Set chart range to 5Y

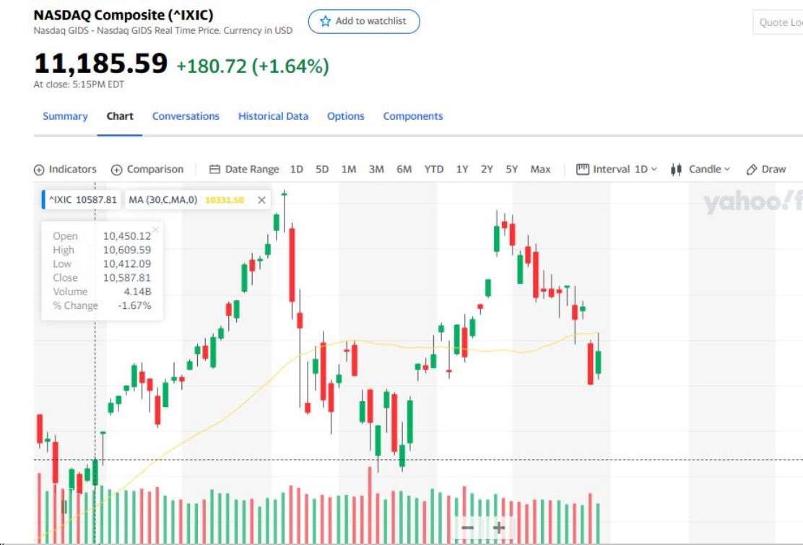(511, 170)
